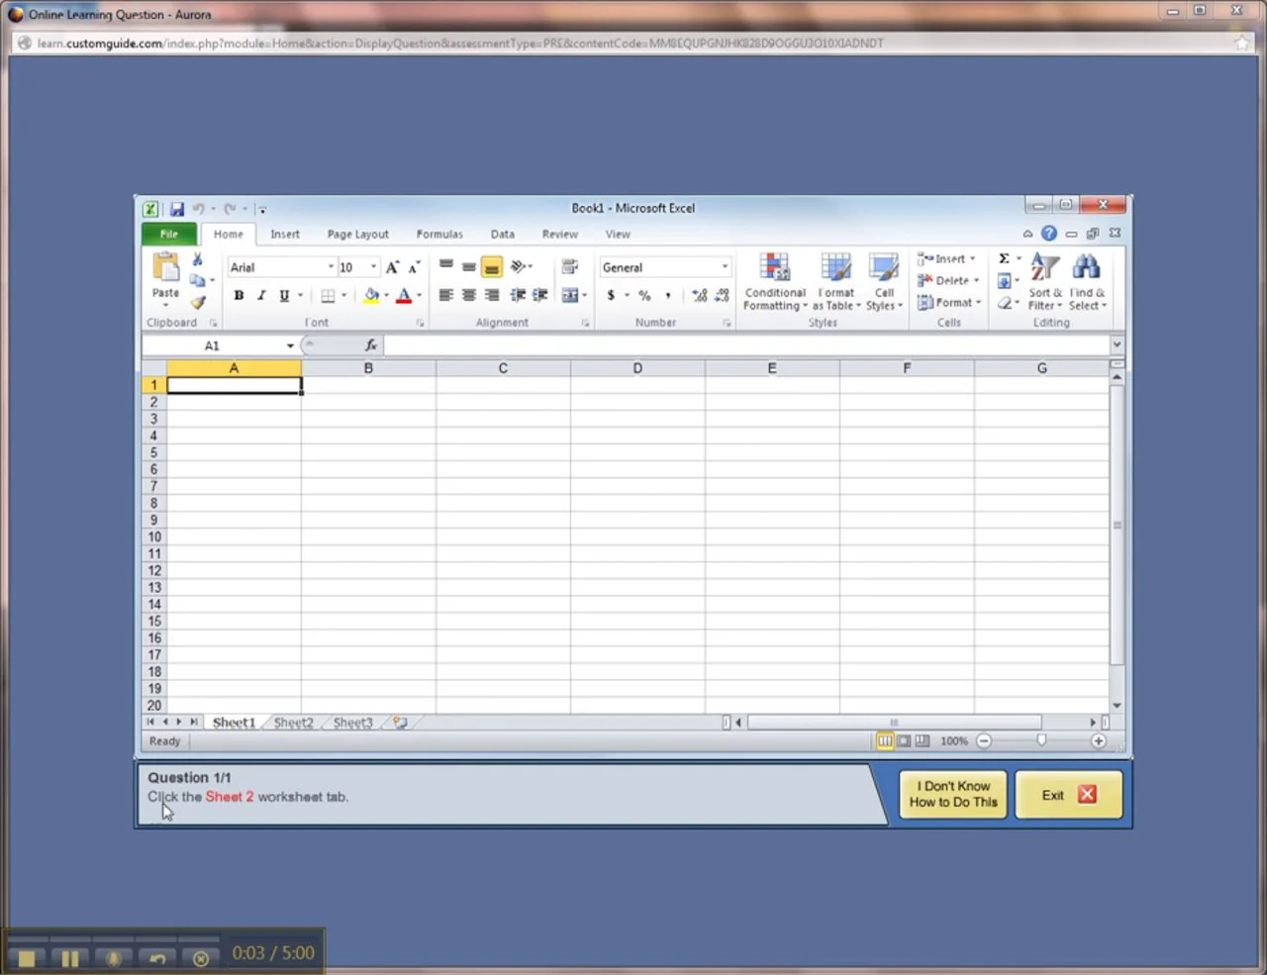Toggle Align Text Right
1267x975 pixels.
tap(492, 295)
